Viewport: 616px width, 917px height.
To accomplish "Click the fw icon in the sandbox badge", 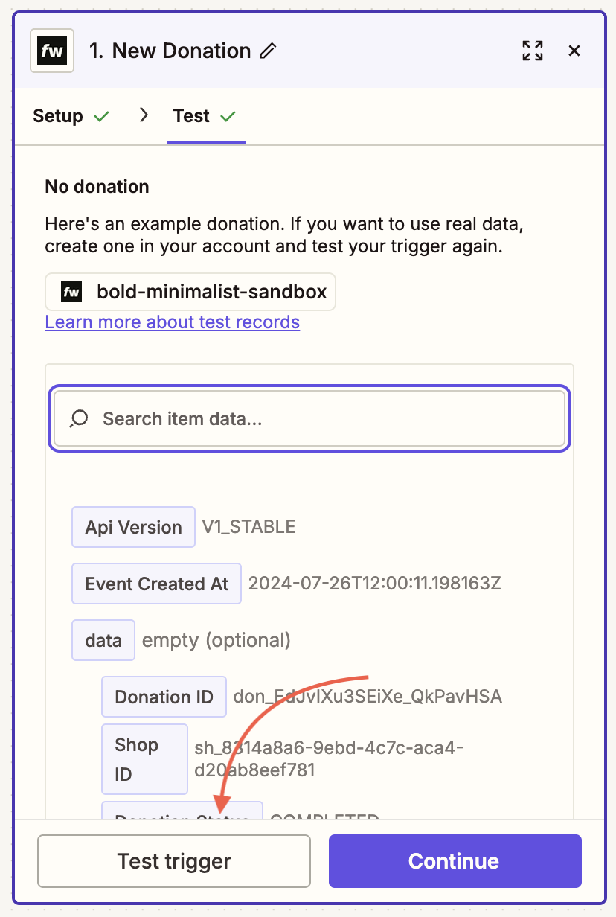I will coord(71,292).
